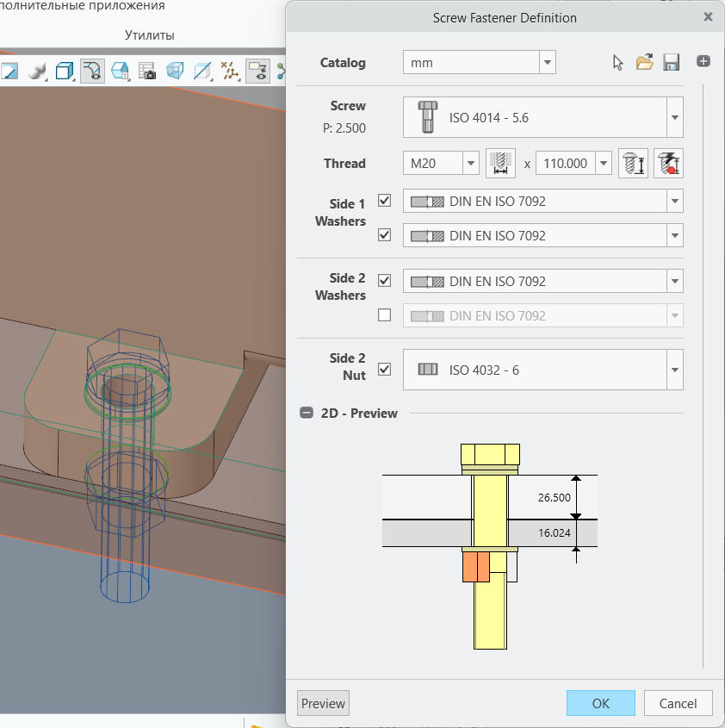Click the screw length icon with red dot
Screen dimensions: 725x728
(668, 164)
